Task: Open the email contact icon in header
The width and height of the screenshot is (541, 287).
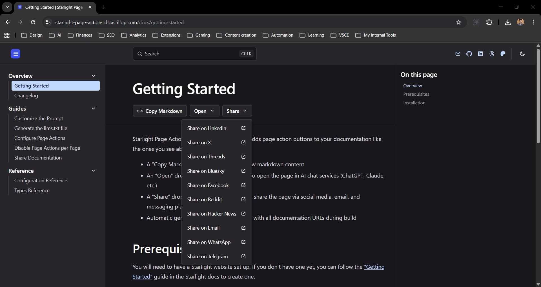Action: (458, 54)
